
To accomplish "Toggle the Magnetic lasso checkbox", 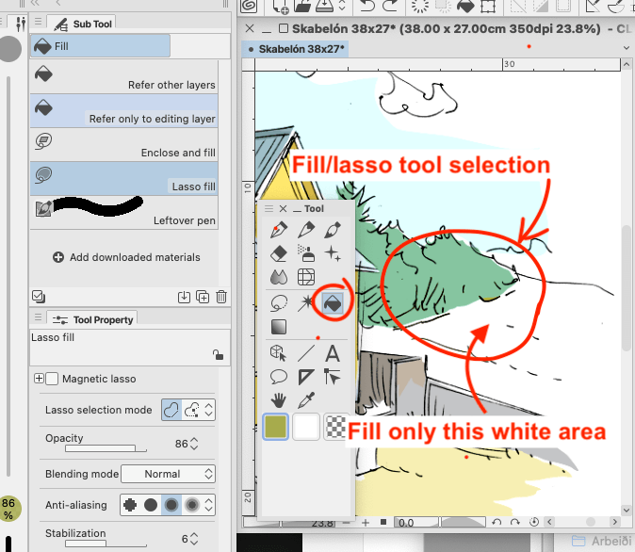I will pyautogui.click(x=52, y=379).
